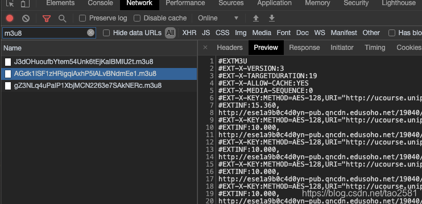Screen dimensions: 422x204
Task: Export HAR file with download arrow
Action: pos(272,18)
